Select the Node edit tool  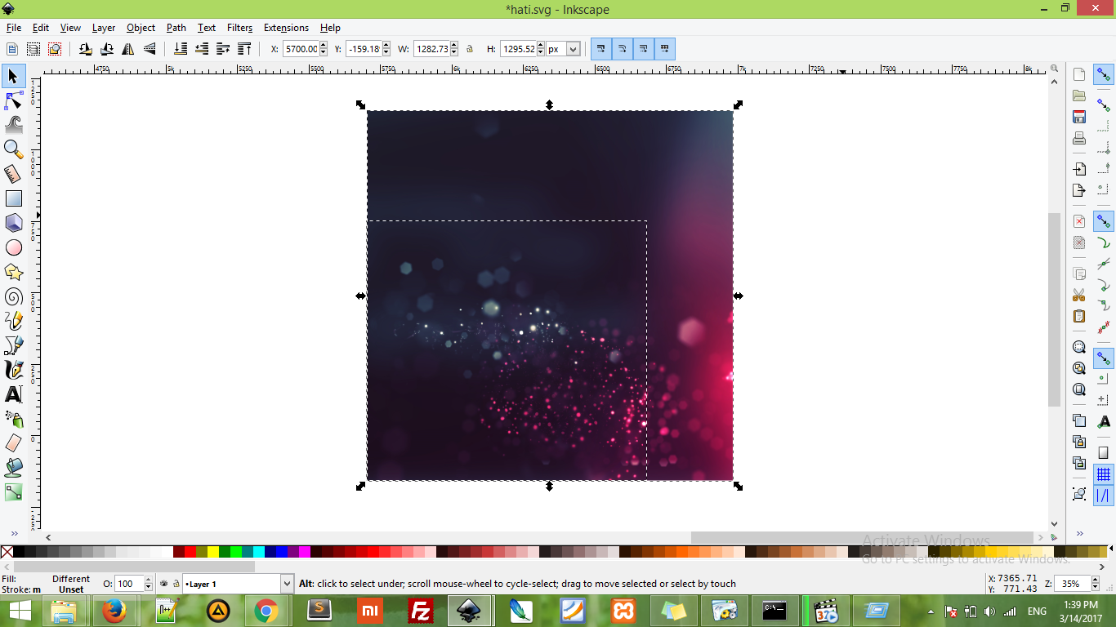(13, 101)
